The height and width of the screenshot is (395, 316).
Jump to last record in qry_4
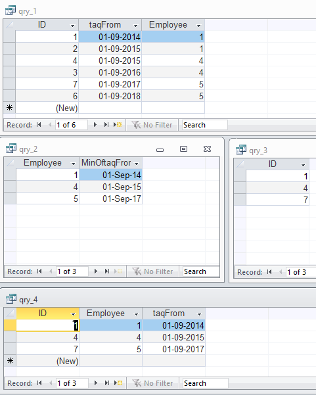pos(107,383)
